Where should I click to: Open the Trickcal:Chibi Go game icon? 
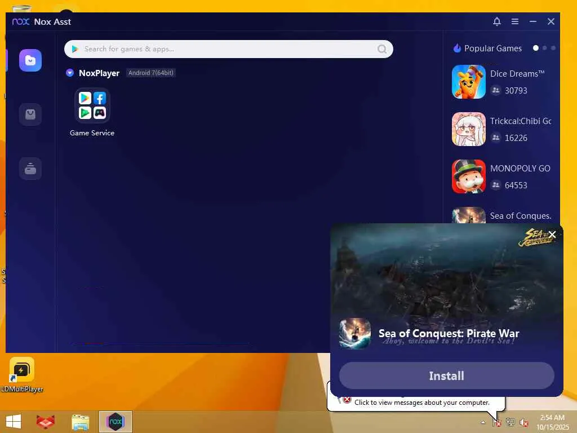tap(468, 129)
